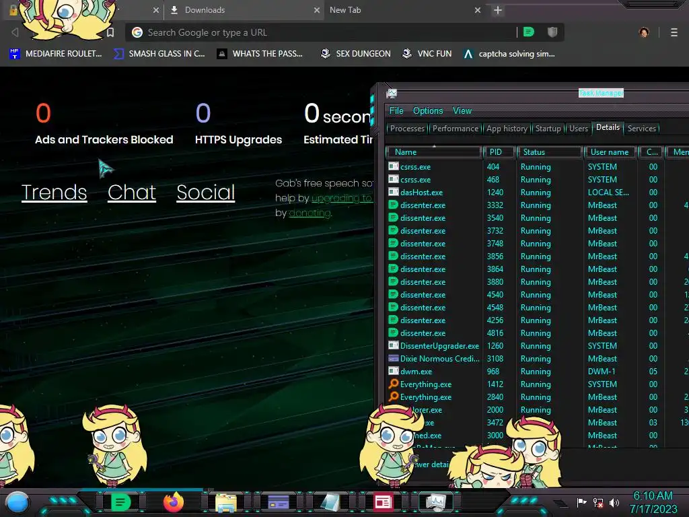The width and height of the screenshot is (689, 517).
Task: Open the browser hamburger menu
Action: pos(674,32)
